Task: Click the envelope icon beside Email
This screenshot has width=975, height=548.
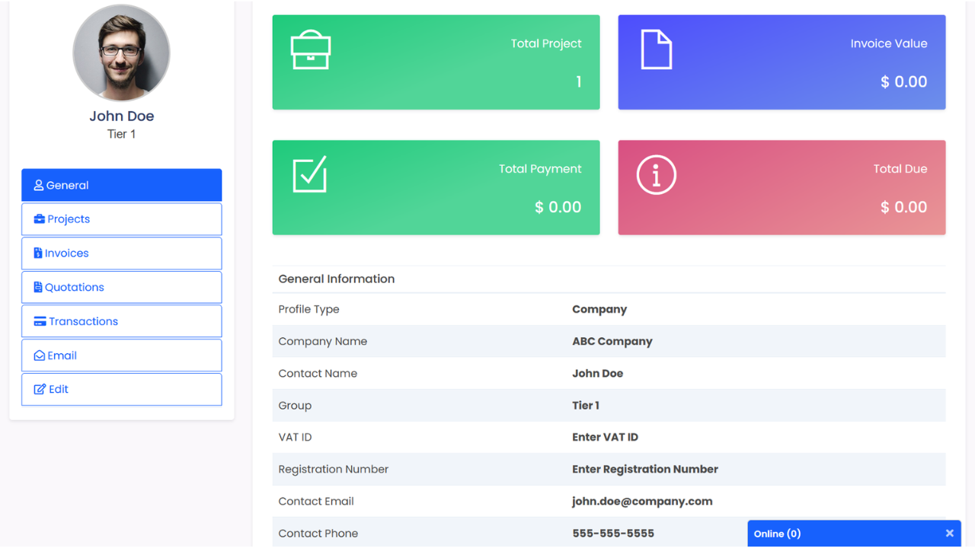Action: [39, 355]
